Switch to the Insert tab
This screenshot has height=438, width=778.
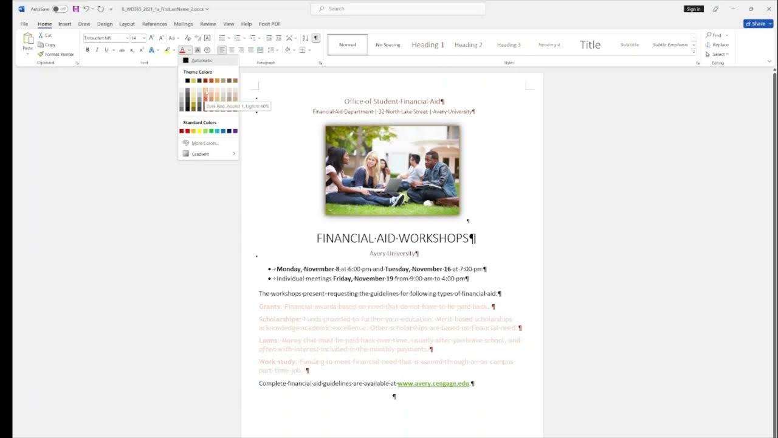[x=64, y=24]
